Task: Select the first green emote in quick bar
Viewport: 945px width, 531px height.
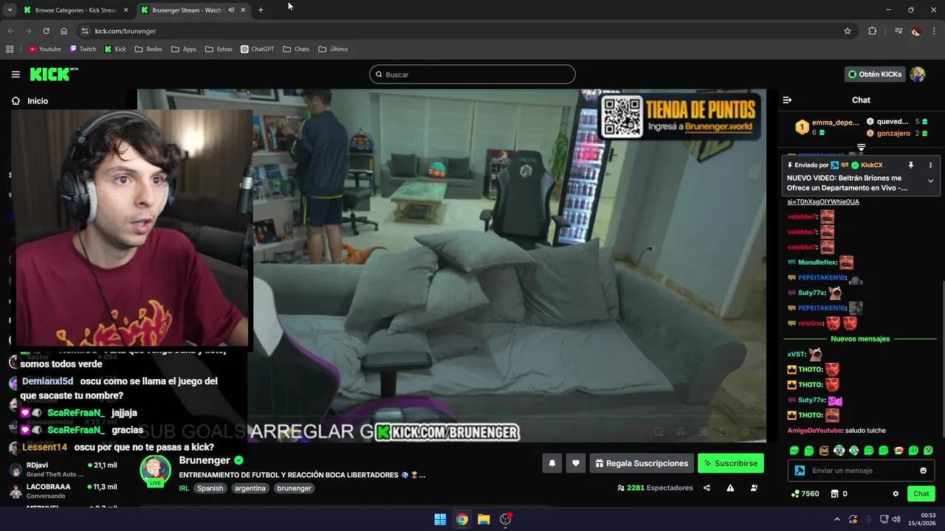Action: (x=794, y=451)
